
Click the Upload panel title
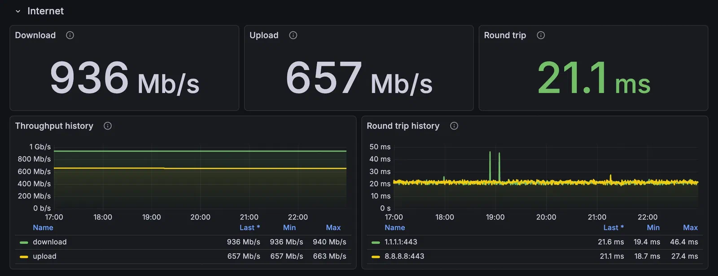point(264,35)
